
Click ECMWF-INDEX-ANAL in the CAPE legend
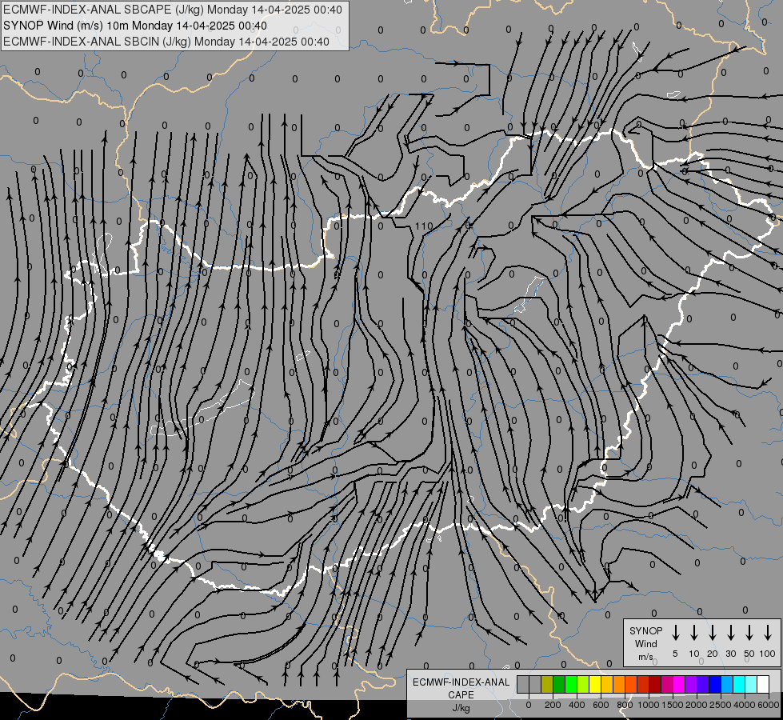(x=461, y=682)
